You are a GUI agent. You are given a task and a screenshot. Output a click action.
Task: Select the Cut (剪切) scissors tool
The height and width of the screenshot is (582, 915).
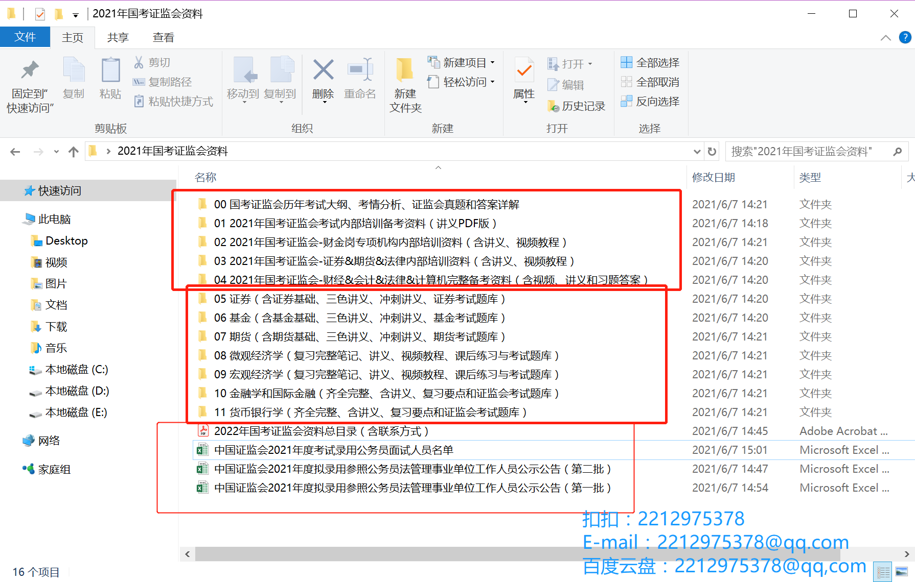[152, 62]
